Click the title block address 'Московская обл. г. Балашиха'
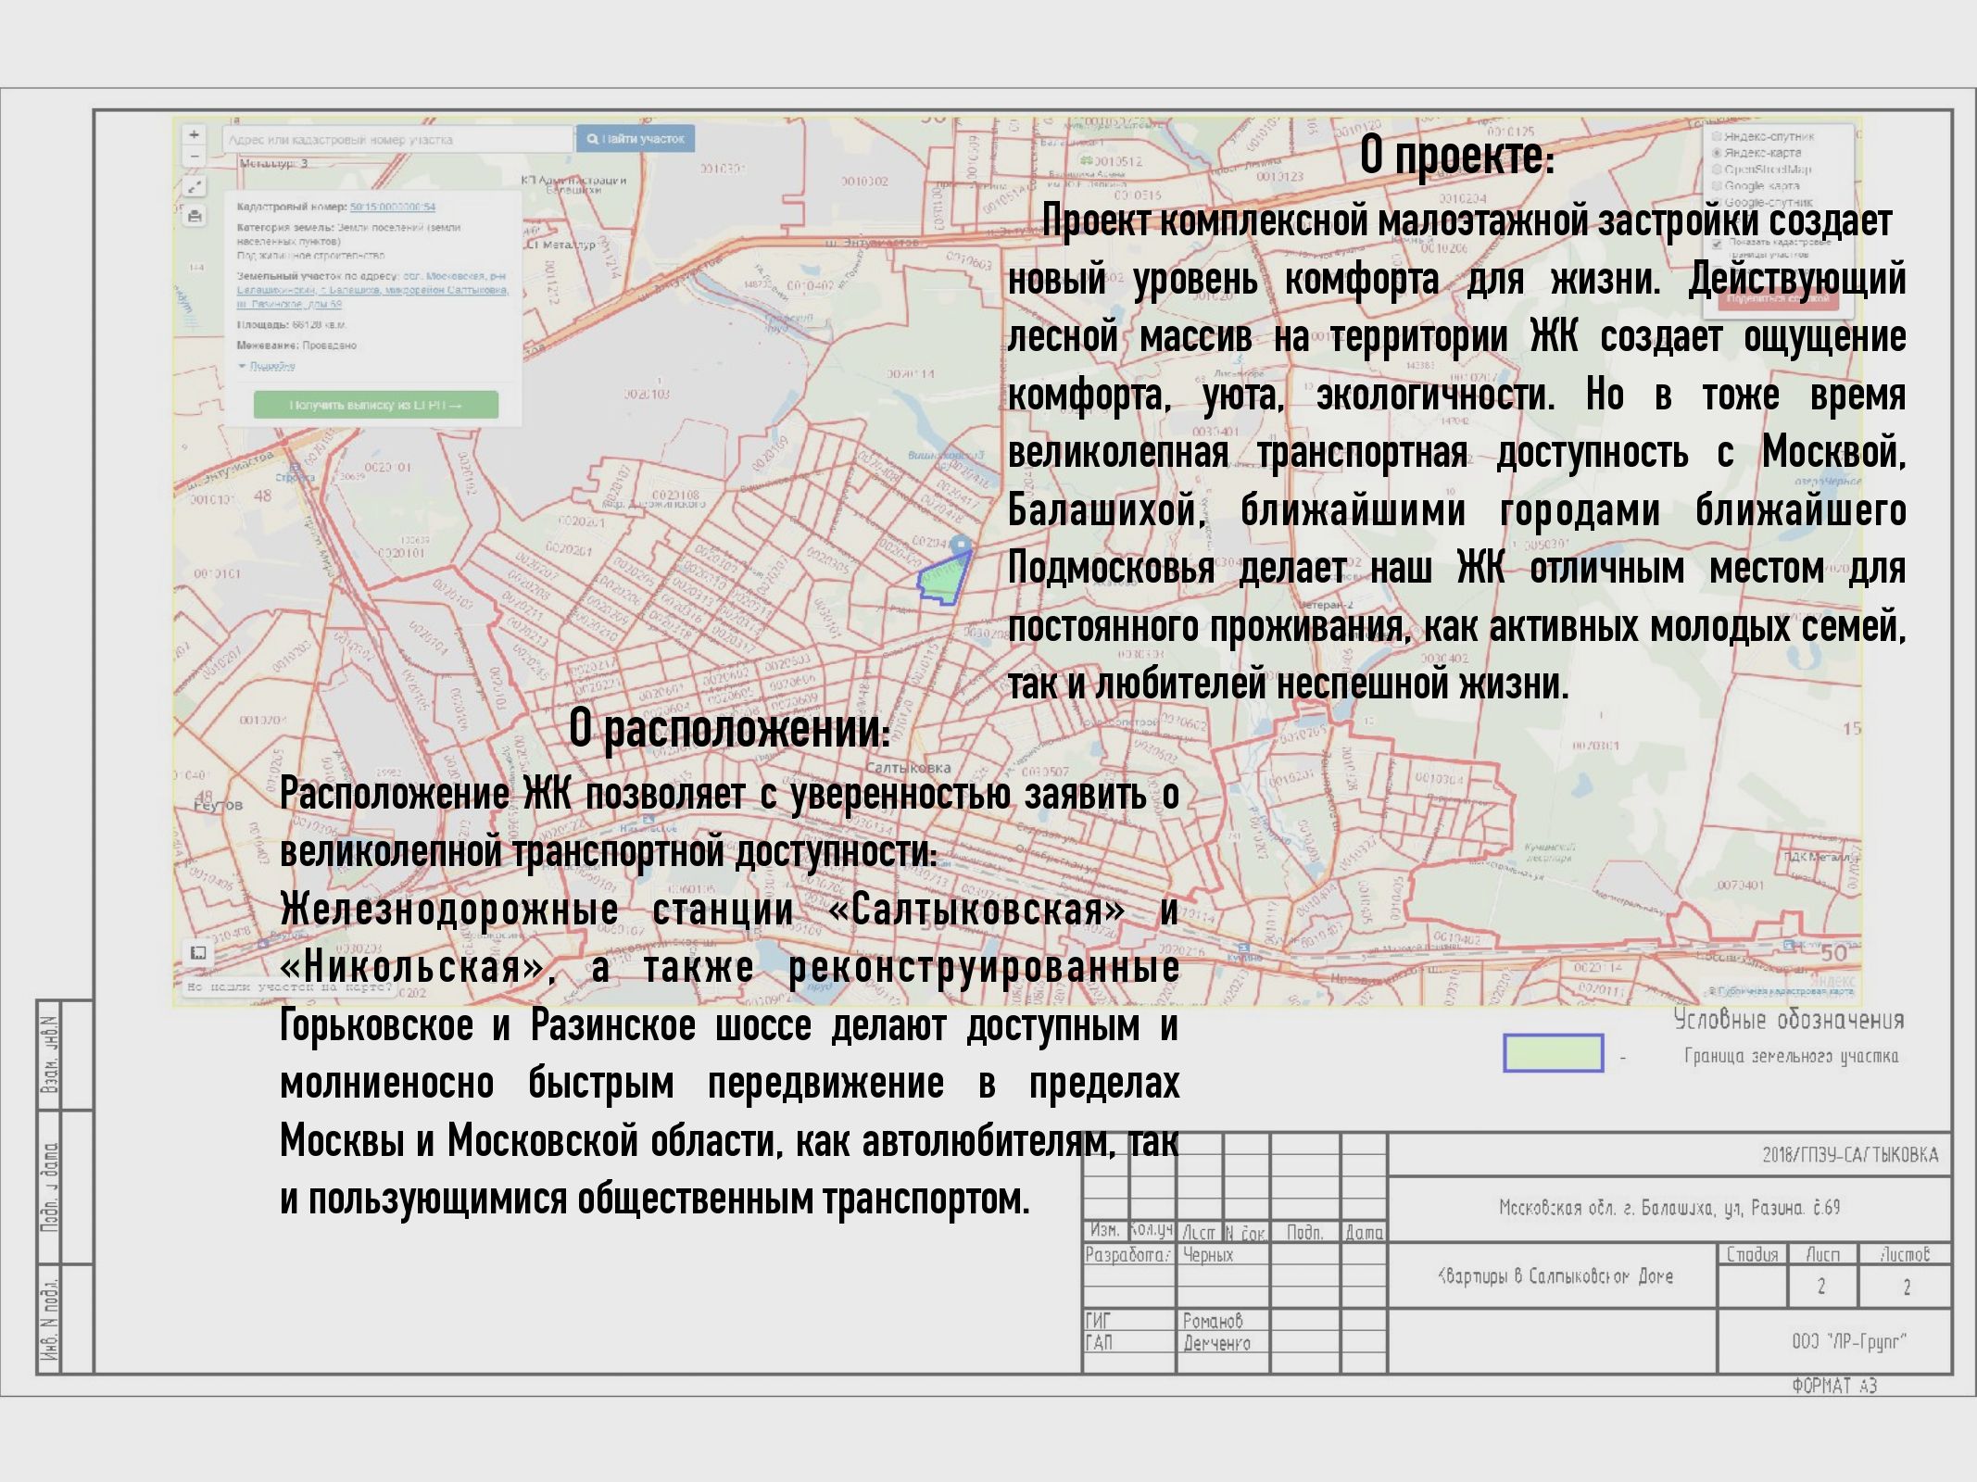 [1669, 1208]
